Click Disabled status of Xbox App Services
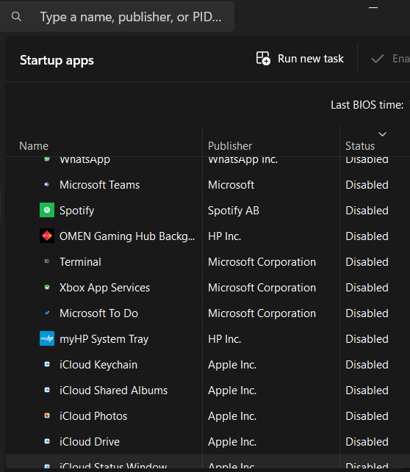The width and height of the screenshot is (410, 472). (367, 288)
